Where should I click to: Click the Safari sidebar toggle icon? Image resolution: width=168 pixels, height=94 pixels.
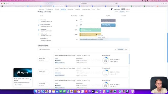tap(7, 3)
